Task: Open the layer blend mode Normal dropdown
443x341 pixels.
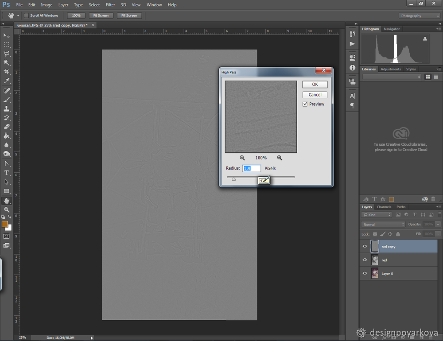Action: click(383, 225)
